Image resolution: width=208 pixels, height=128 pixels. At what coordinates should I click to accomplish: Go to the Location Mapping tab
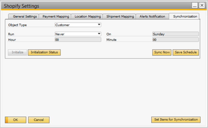87,16
